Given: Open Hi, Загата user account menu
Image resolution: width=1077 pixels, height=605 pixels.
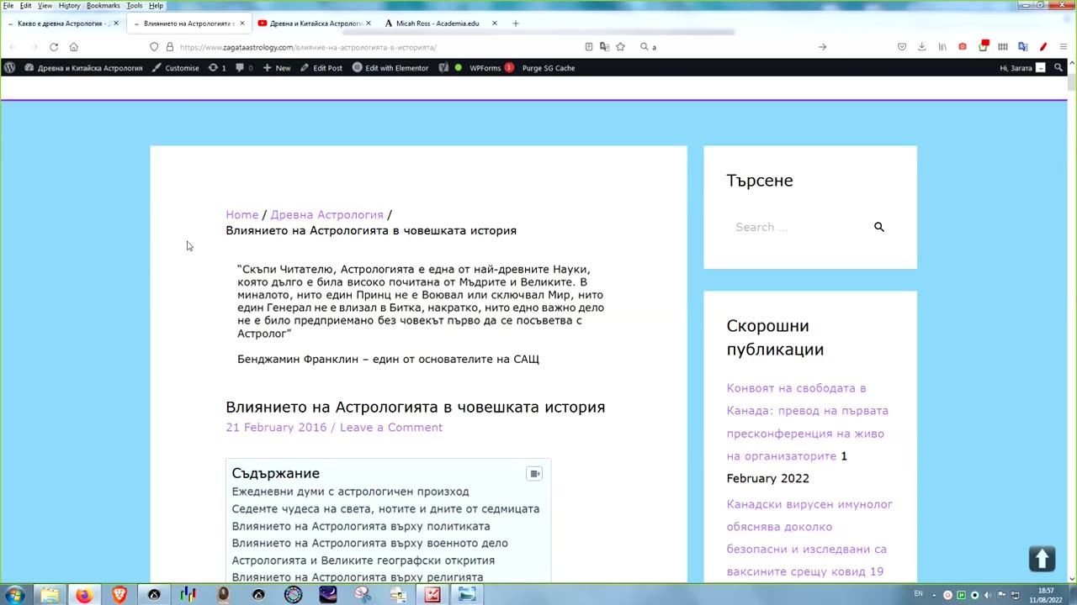Looking at the screenshot, I should (x=1022, y=68).
